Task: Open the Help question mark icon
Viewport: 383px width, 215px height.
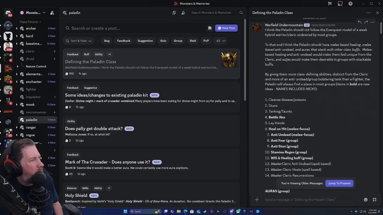Action: click(350, 4)
